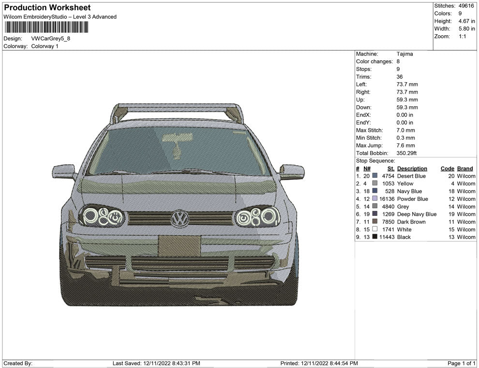Click the Code column header
This screenshot has height=368, width=479.
pos(447,168)
